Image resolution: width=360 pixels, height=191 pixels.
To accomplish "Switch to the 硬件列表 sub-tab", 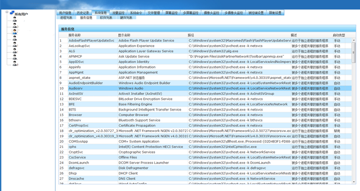I will 126,17.
